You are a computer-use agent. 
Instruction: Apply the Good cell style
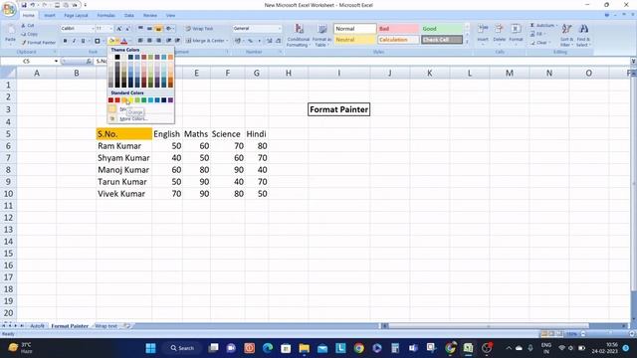pos(442,29)
